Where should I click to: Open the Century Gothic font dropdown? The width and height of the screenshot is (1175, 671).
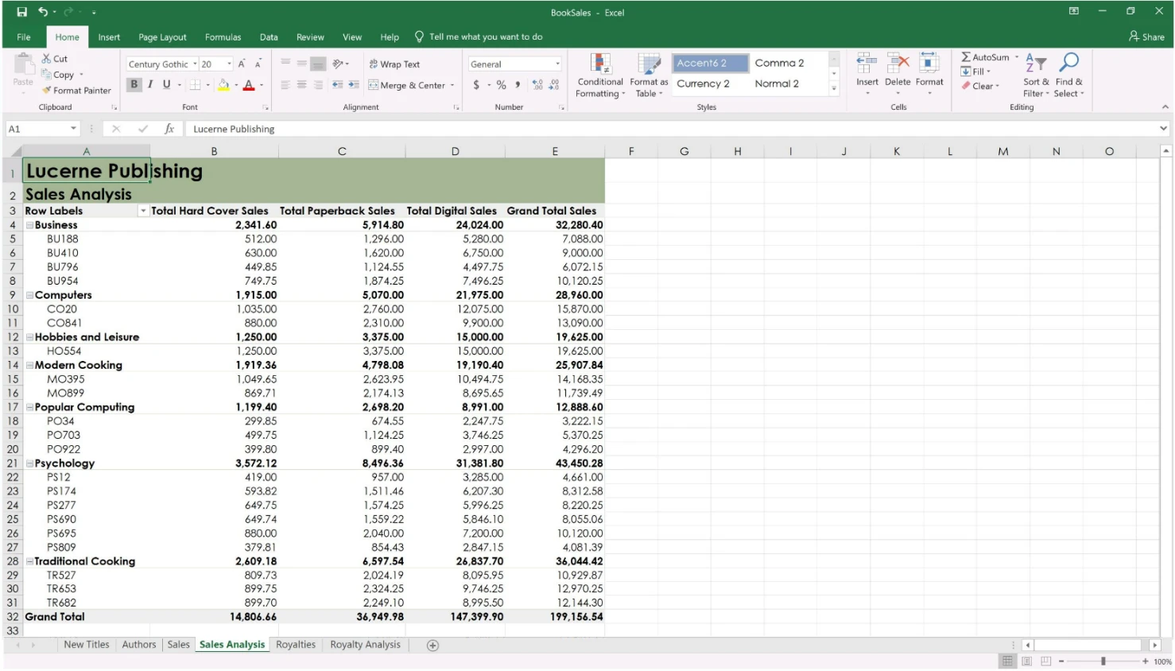pos(195,64)
